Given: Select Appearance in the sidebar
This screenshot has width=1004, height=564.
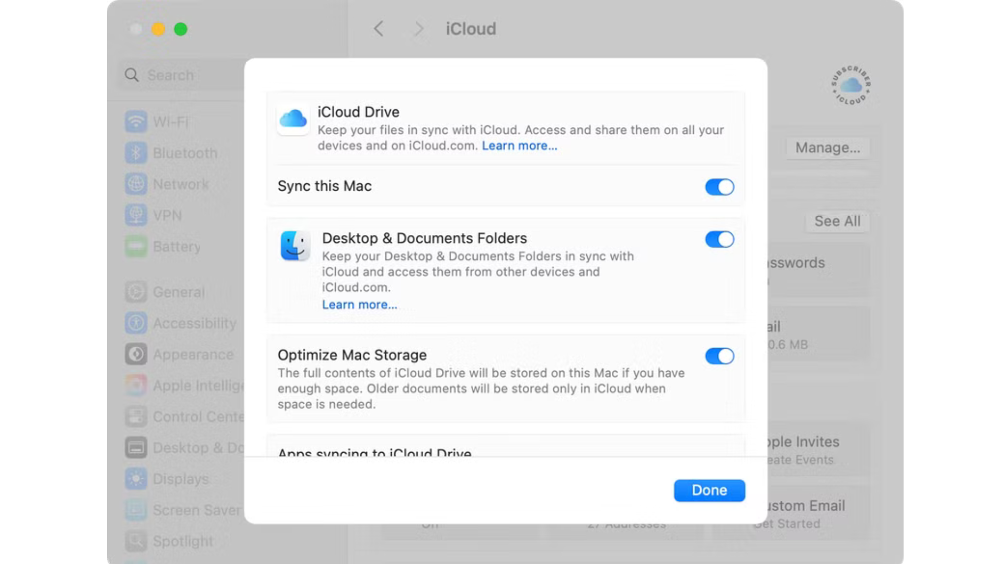Looking at the screenshot, I should point(192,355).
